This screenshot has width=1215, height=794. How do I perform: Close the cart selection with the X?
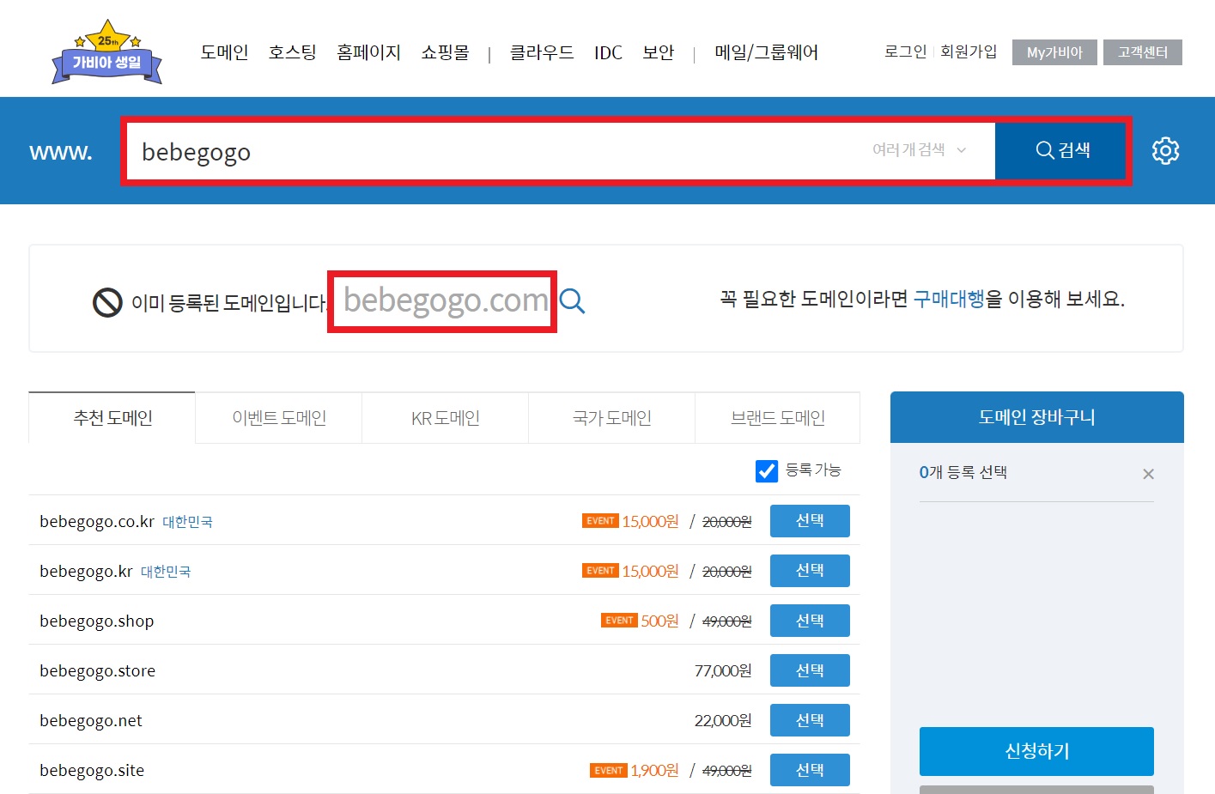coord(1148,473)
